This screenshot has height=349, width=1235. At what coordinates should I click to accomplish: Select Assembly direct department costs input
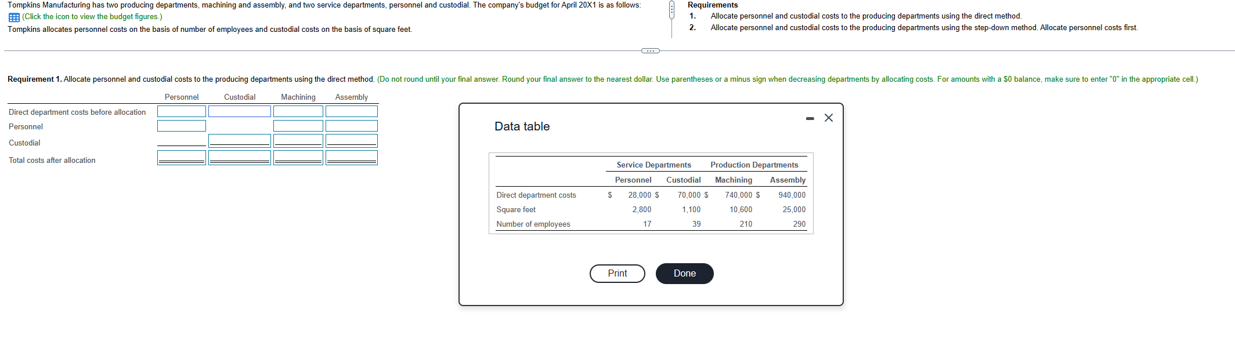pyautogui.click(x=352, y=111)
